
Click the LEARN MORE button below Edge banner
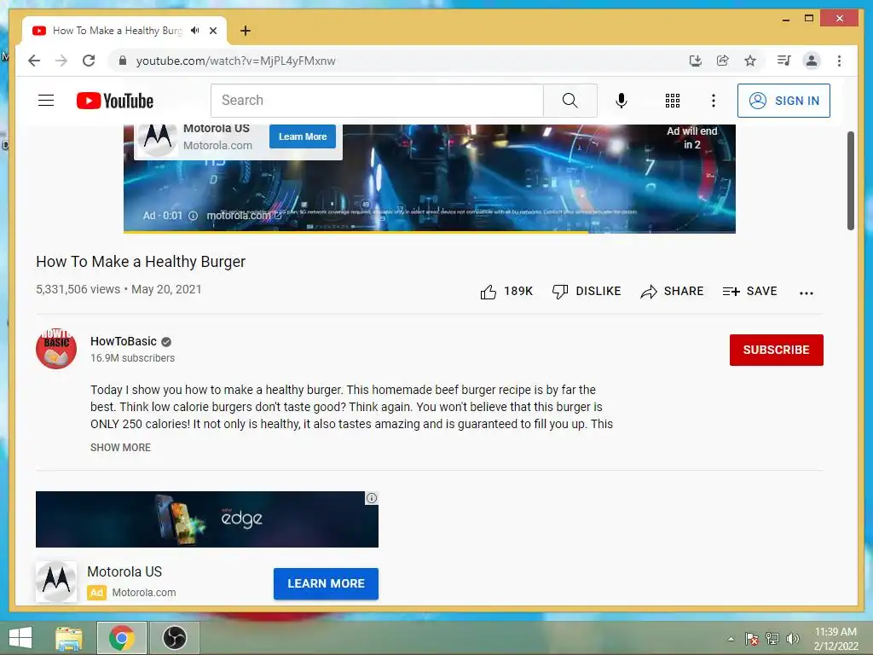pos(326,583)
